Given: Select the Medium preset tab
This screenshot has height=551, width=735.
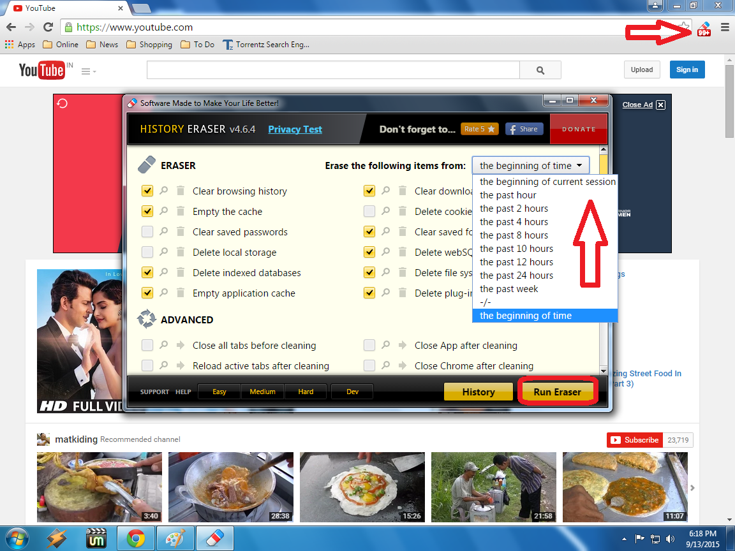Looking at the screenshot, I should pos(262,391).
